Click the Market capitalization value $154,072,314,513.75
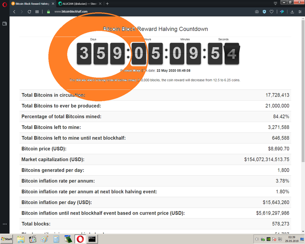 (267, 159)
